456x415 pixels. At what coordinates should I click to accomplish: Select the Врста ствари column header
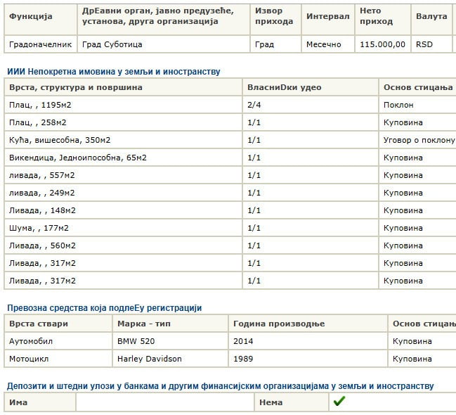coord(58,324)
